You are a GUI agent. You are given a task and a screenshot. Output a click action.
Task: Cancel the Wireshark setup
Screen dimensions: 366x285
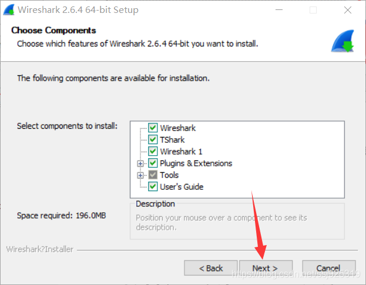tap(329, 268)
